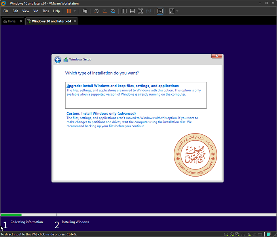Open the Tabs menu
Screen dimensions: 277x237
[x=46, y=11]
